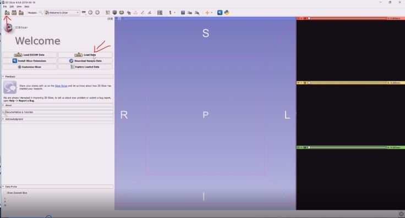Click the Load DICOM toolbar icon
The image size is (405, 218).
point(14,13)
